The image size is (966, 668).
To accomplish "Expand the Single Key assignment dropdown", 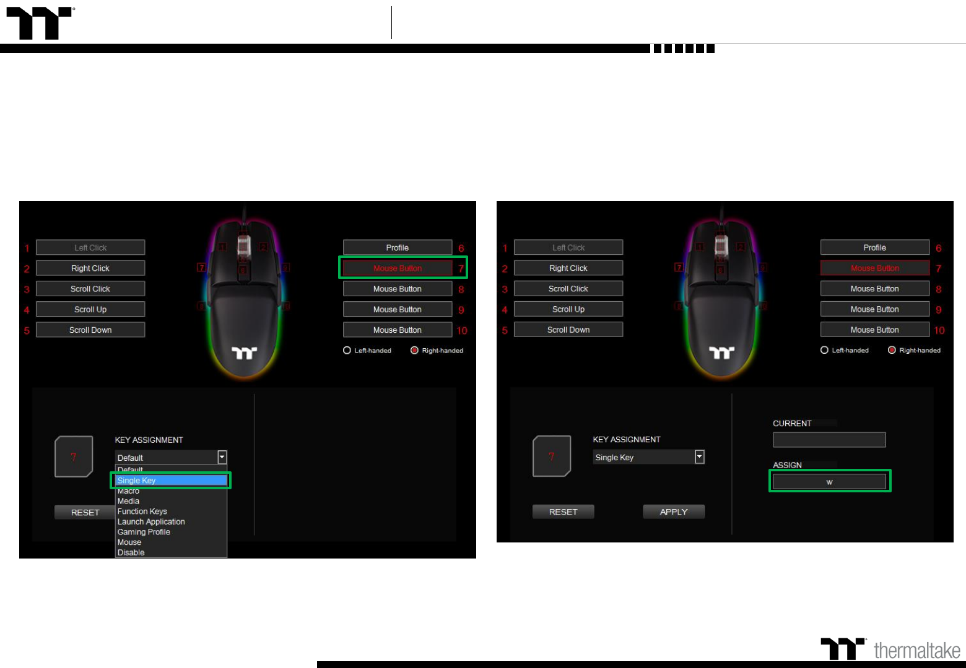I will click(x=700, y=457).
